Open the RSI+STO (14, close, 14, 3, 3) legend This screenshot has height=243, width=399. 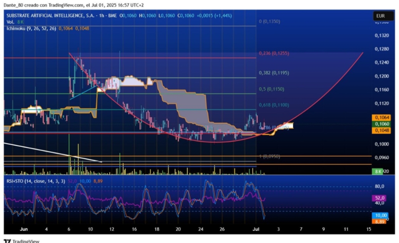(x=35, y=181)
